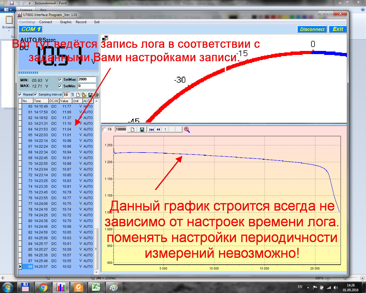The height and width of the screenshot is (293, 366).
Task: Go back one graph page
Action: (158, 130)
